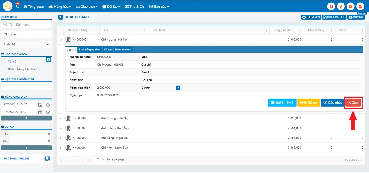The width and height of the screenshot is (369, 173).
Task: Apply the Tổng giao dịch date filter
Action: pyautogui.click(x=27, y=118)
